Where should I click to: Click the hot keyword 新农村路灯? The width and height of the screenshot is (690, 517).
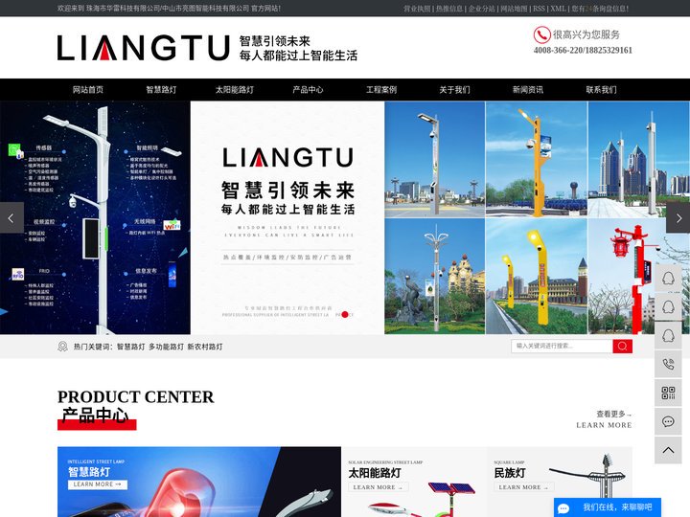coord(205,347)
